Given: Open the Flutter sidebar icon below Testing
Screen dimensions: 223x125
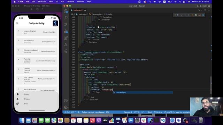Looking at the screenshot, I should pyautogui.click(x=66, y=51).
